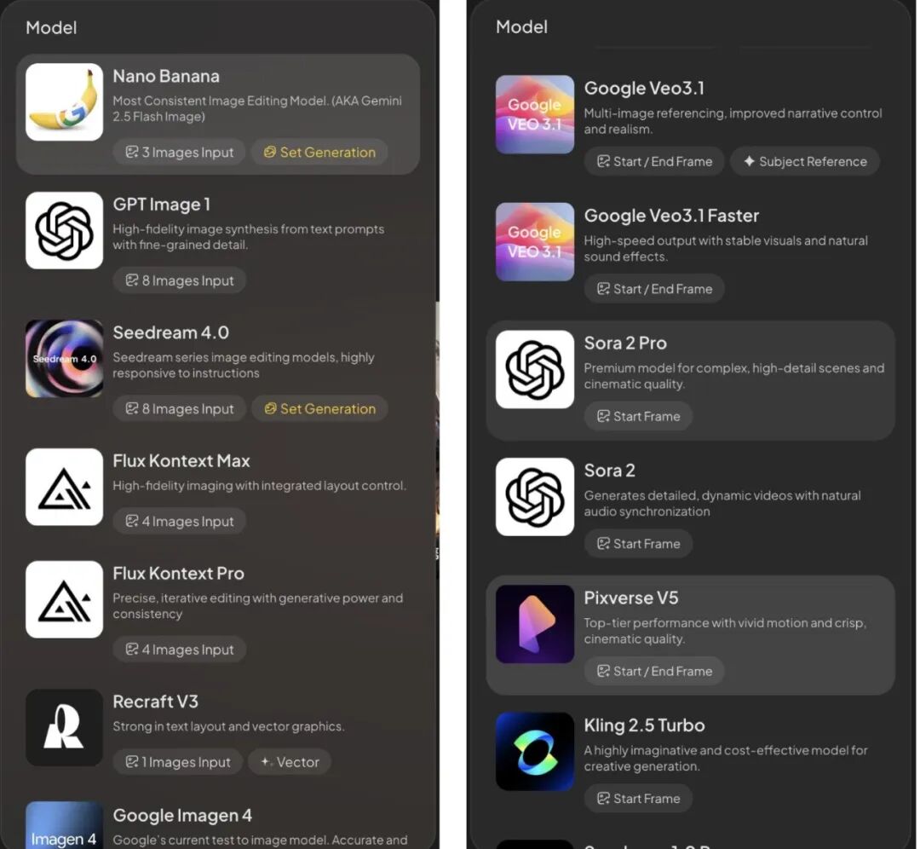Click Set Generation tag under Seedream 4.0
This screenshot has width=920, height=849.
point(319,409)
